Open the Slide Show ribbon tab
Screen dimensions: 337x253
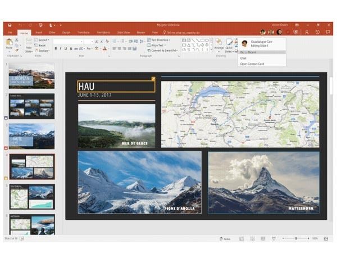pyautogui.click(x=124, y=33)
